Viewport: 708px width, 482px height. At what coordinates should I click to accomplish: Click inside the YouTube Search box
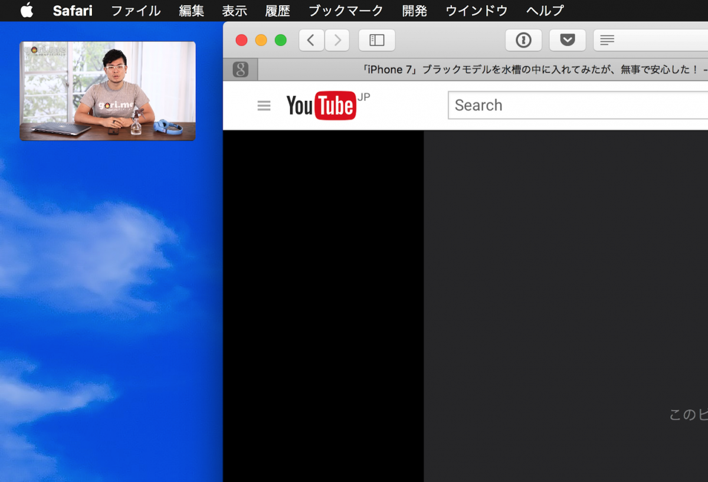[x=560, y=105]
